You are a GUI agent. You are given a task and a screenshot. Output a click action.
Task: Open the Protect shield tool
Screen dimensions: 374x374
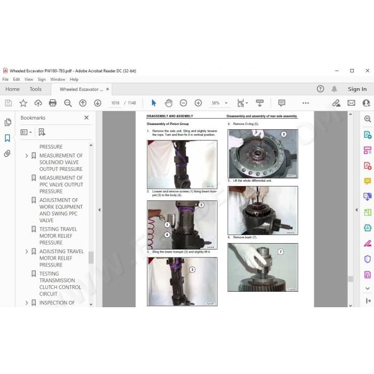(x=368, y=259)
